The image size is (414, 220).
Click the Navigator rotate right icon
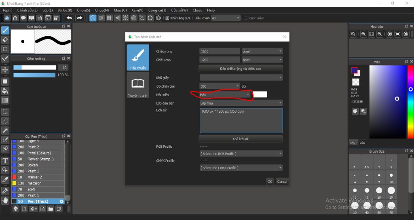(x=406, y=34)
